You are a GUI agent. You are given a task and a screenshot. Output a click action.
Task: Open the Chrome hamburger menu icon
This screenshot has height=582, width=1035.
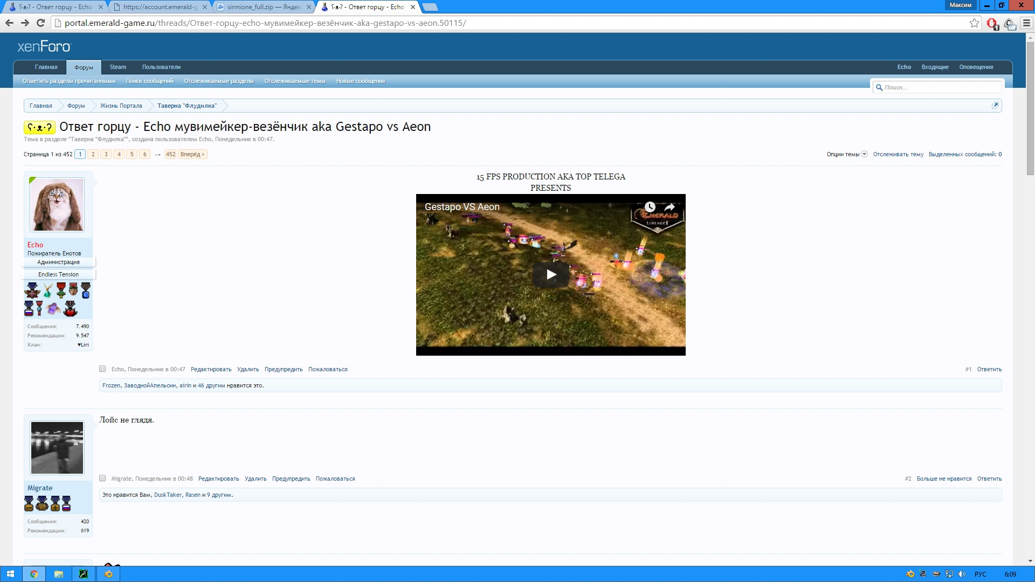point(1026,23)
